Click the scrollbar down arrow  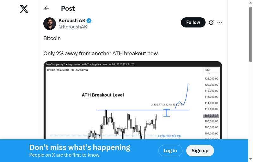click(x=250, y=159)
